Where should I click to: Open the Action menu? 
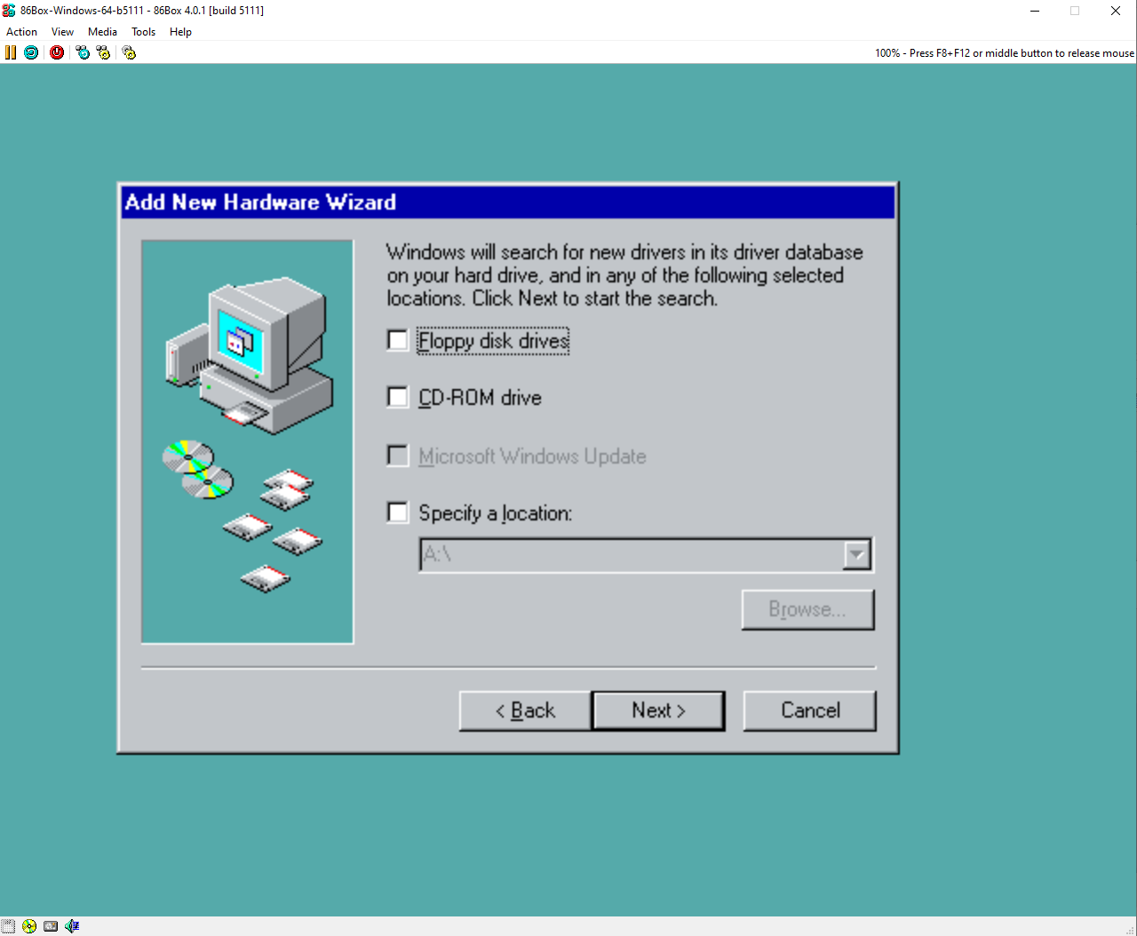pyautogui.click(x=21, y=31)
